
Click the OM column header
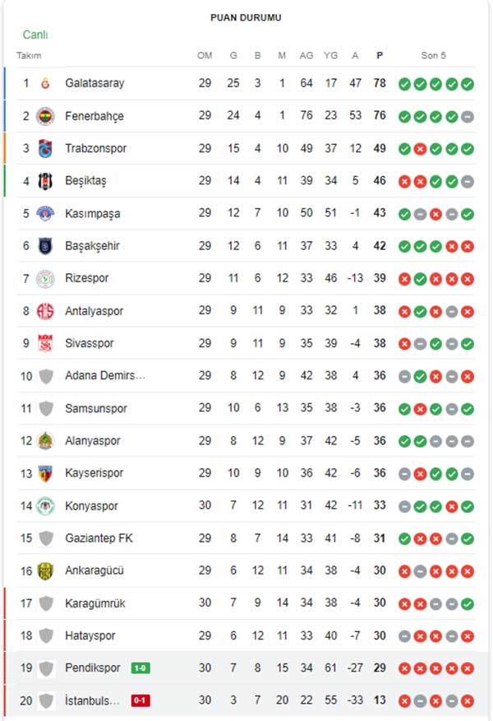click(205, 56)
